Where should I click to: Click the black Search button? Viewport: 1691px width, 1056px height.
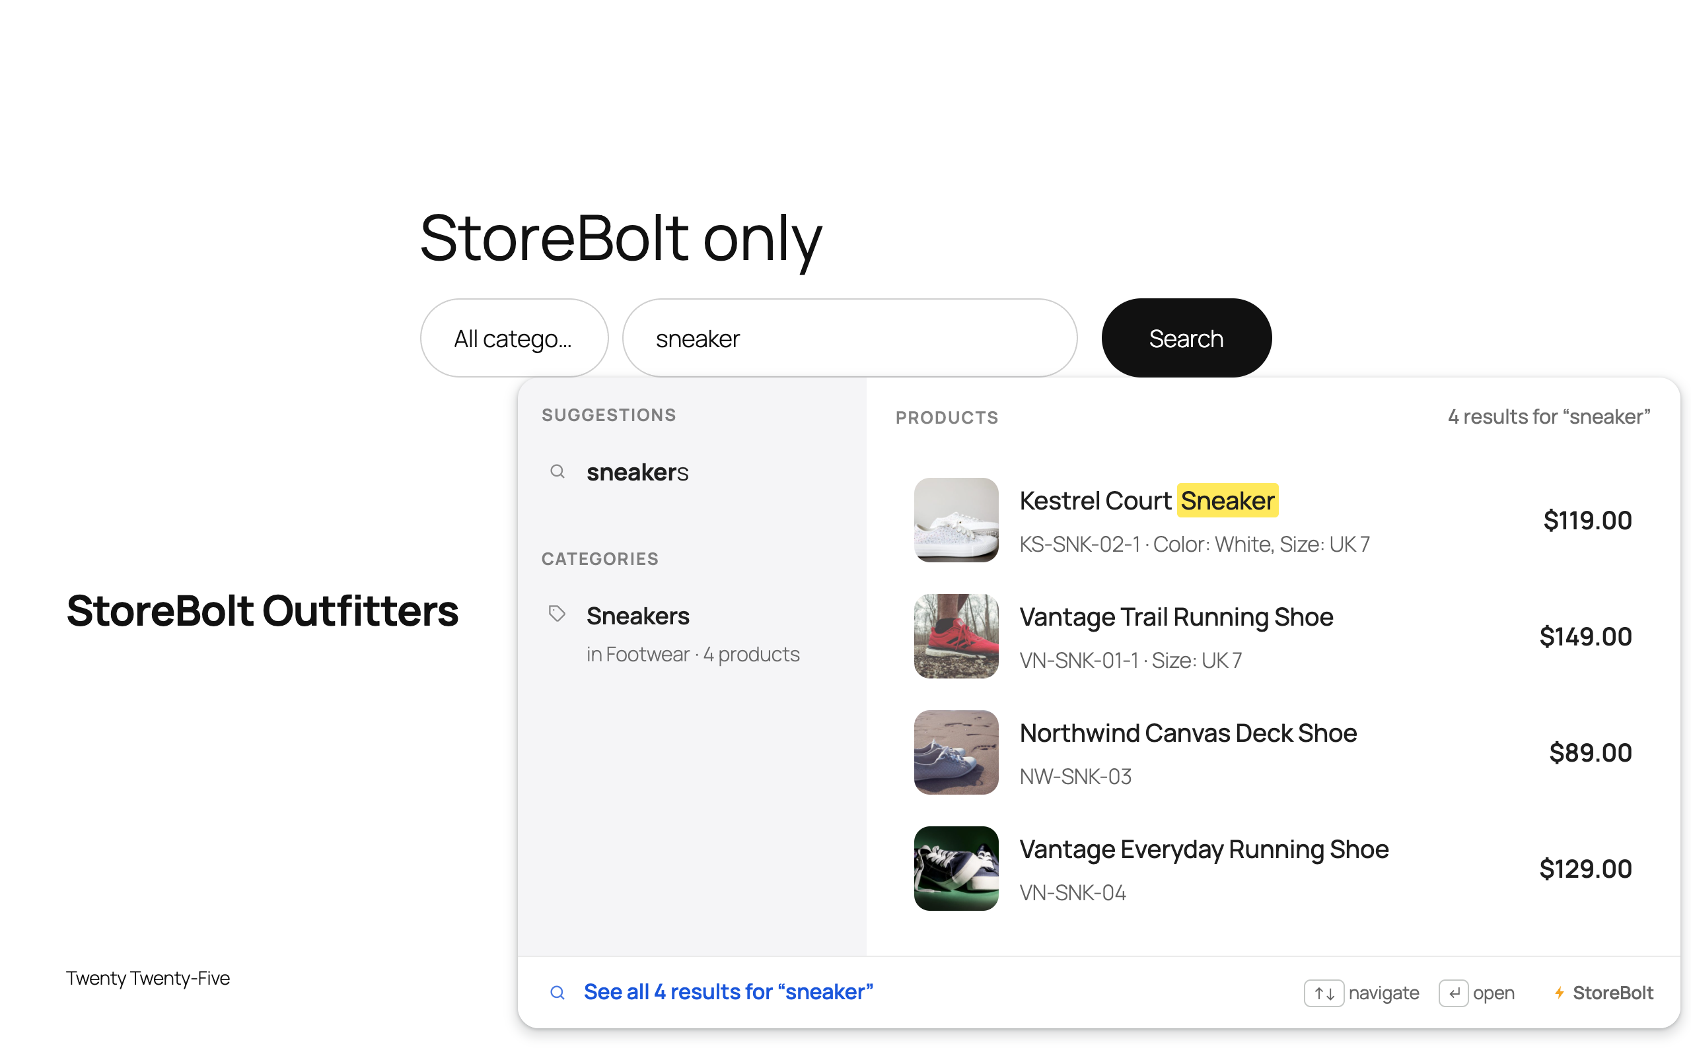pyautogui.click(x=1186, y=338)
